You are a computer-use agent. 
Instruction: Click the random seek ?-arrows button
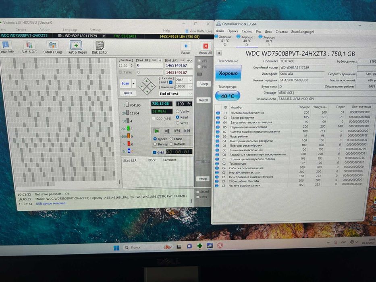(x=177, y=131)
